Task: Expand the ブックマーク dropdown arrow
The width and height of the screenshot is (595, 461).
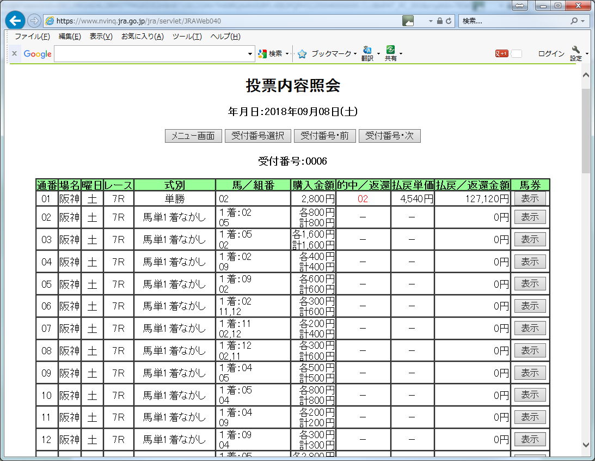Action: pyautogui.click(x=355, y=54)
